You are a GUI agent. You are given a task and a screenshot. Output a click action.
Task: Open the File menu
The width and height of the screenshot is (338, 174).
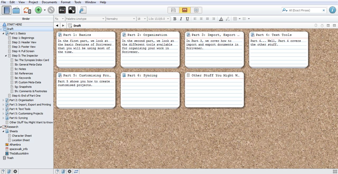(x=3, y=2)
